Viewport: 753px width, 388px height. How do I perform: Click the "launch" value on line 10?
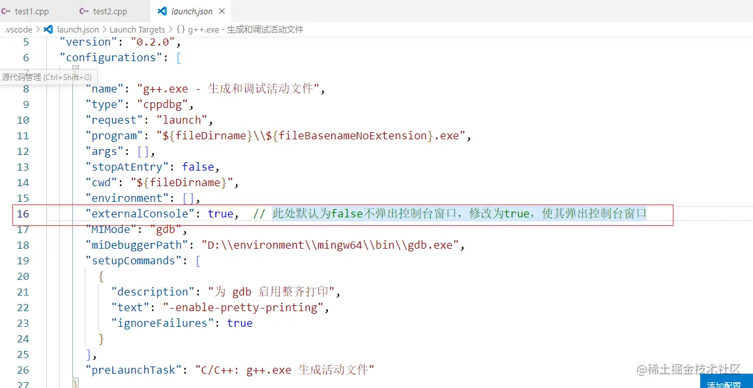[182, 120]
